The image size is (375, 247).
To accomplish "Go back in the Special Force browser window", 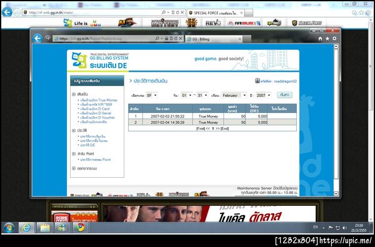I will click(7, 12).
